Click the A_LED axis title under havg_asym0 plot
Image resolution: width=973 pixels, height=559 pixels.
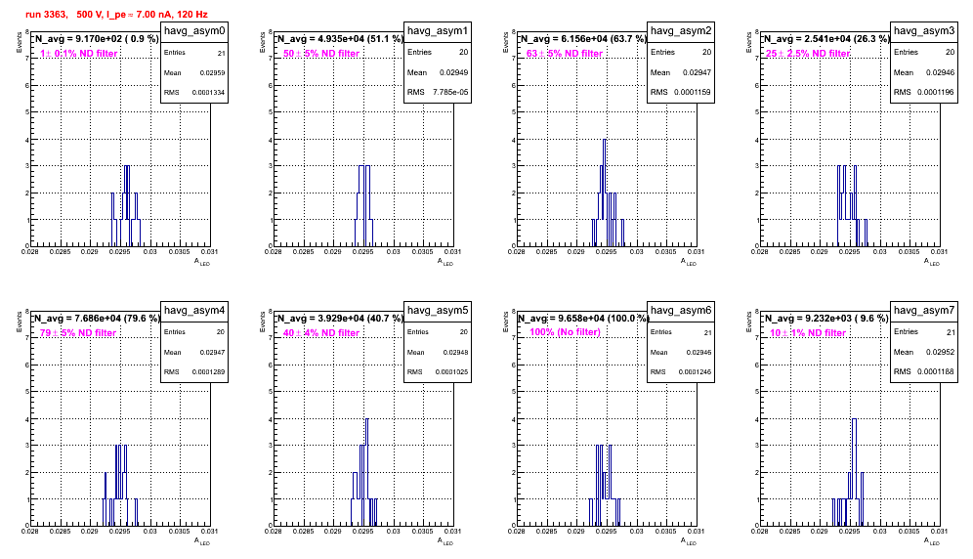click(203, 262)
